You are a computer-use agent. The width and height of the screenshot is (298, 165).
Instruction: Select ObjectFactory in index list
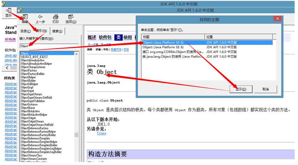[x=29, y=71]
